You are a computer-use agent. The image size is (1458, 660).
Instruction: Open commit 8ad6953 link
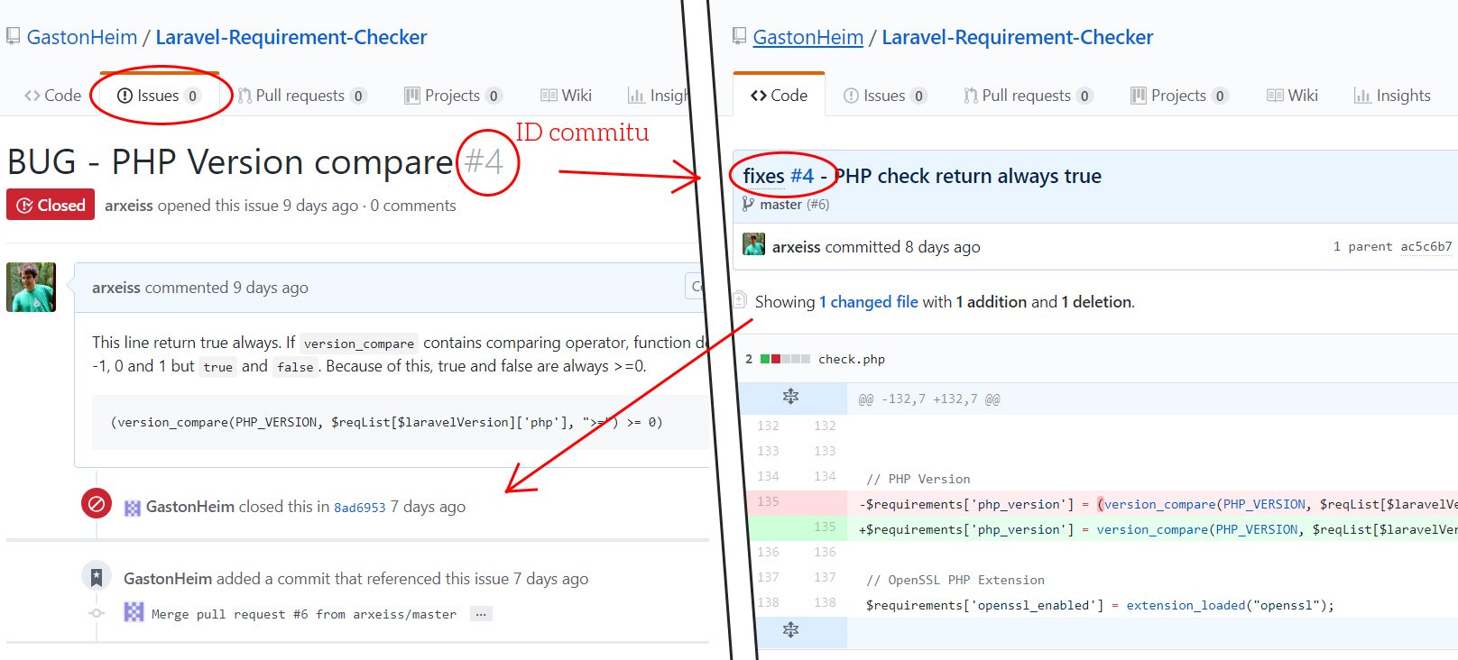pyautogui.click(x=360, y=508)
